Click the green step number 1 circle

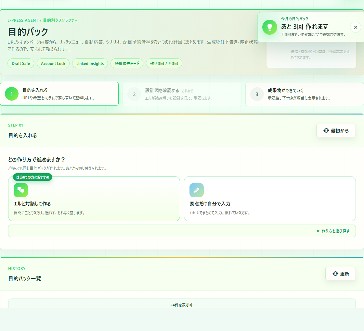[x=12, y=94]
